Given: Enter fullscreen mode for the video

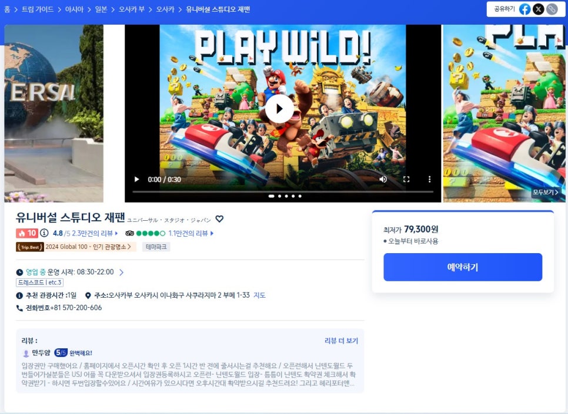Looking at the screenshot, I should point(406,179).
